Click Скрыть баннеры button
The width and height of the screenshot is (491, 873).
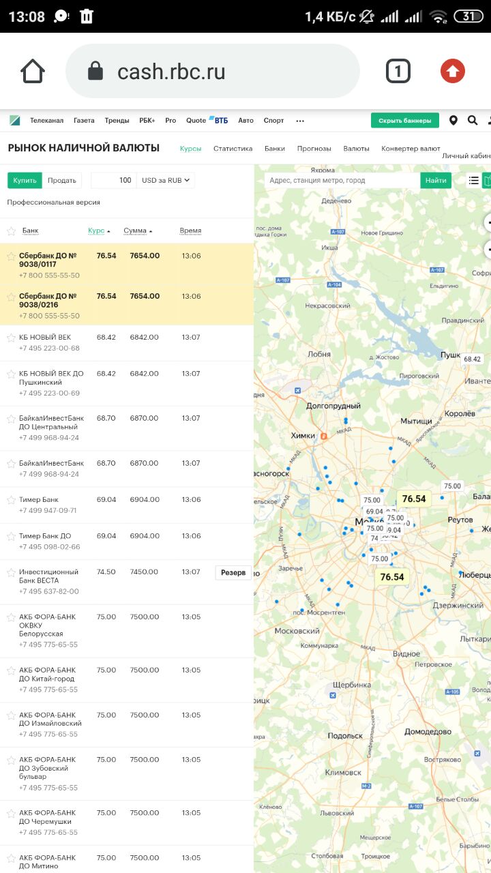[405, 121]
